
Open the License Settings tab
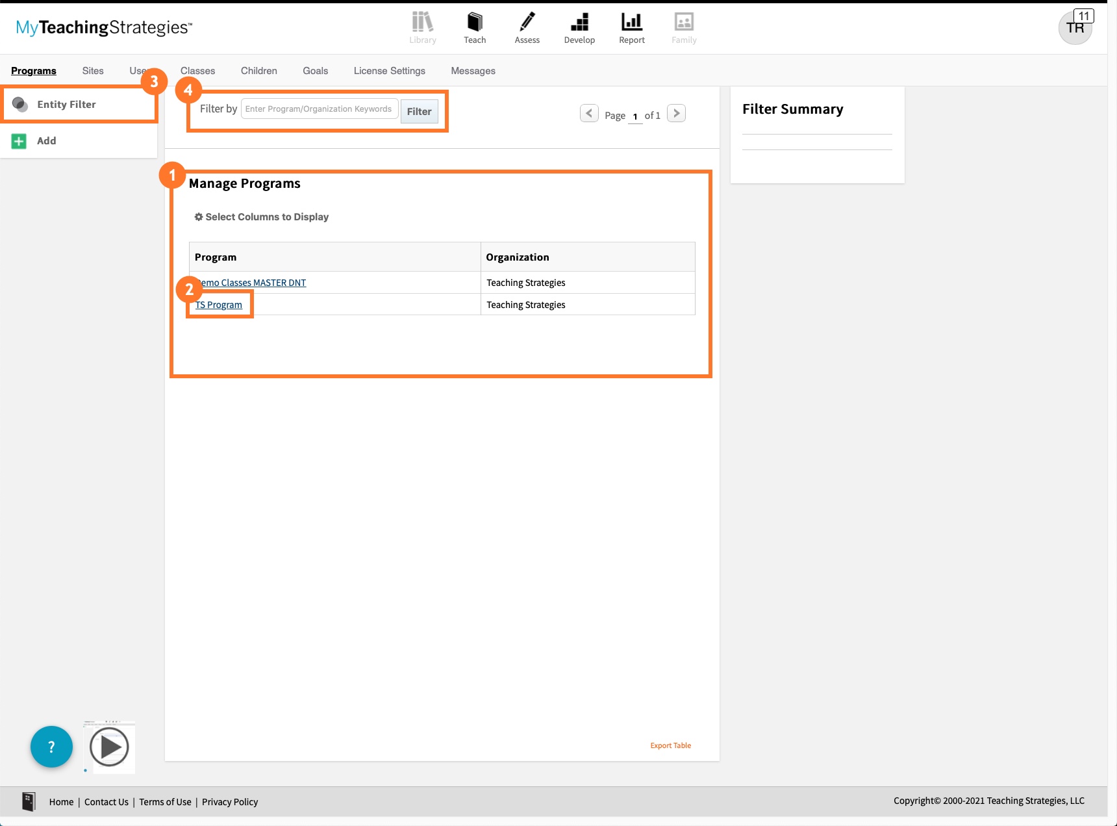pos(389,70)
